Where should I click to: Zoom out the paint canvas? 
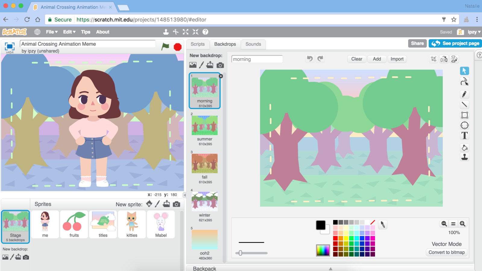pos(444,224)
